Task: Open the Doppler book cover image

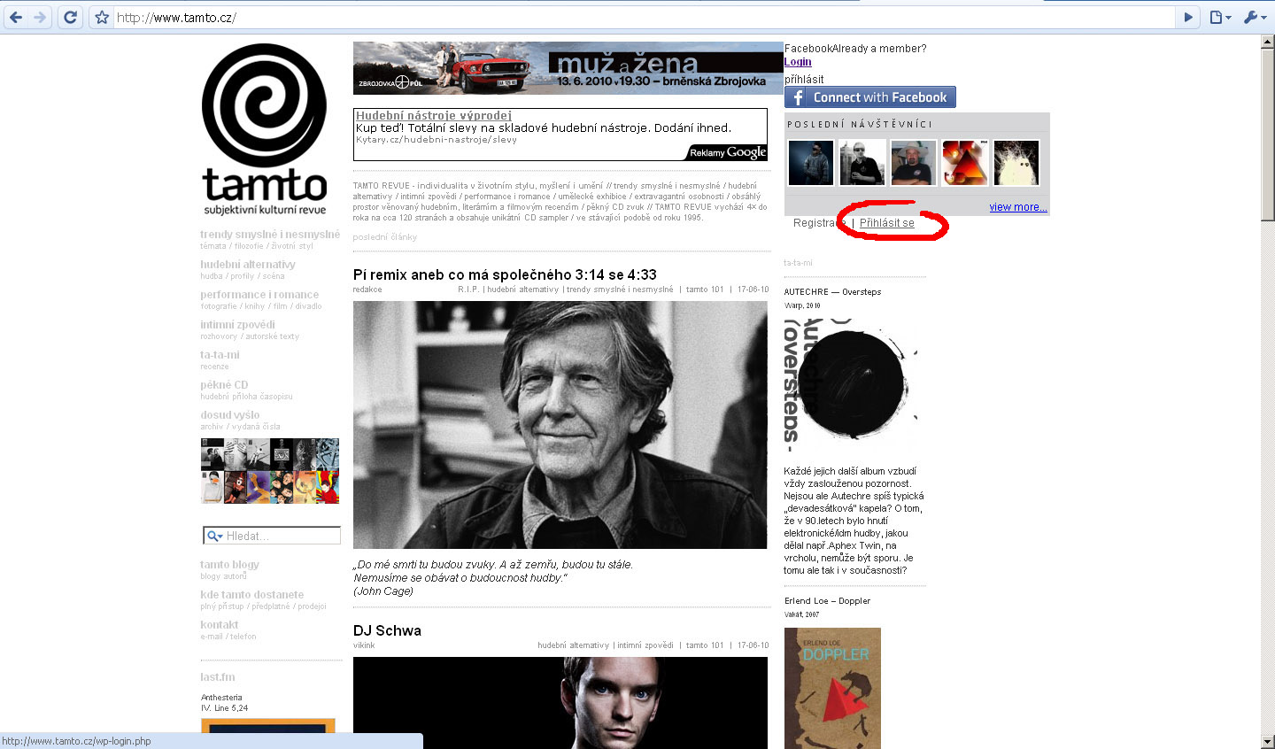Action: (x=832, y=688)
